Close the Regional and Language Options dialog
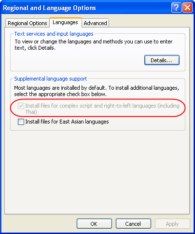Screen dimensions: 195x234 [188, 7]
